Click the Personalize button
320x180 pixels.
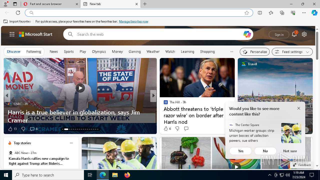[255, 52]
